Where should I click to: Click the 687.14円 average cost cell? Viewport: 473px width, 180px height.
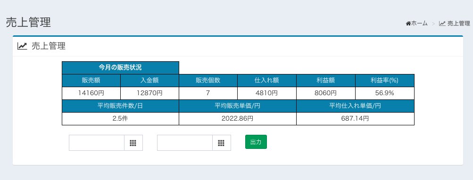[x=355, y=118]
